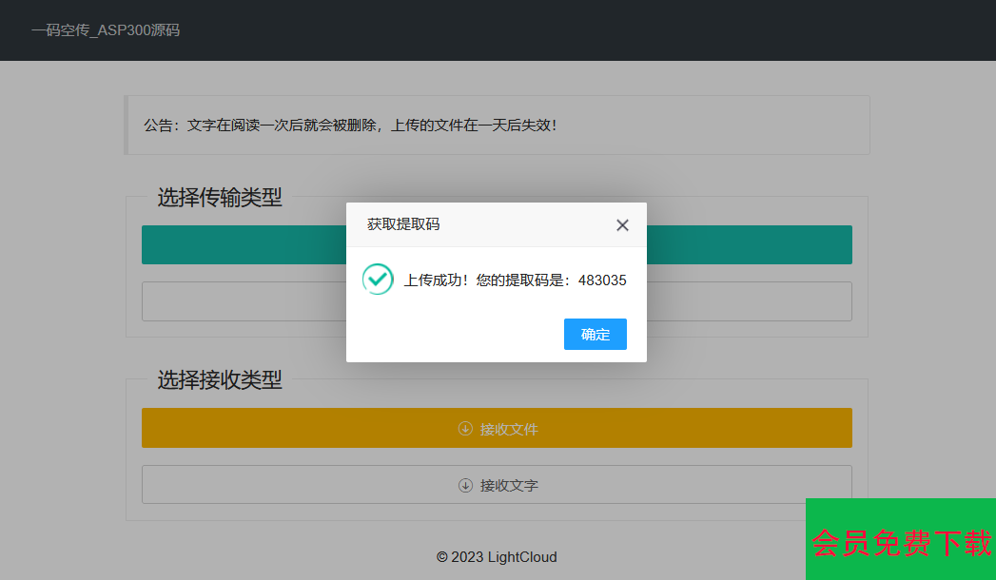Open the 一码空传_ASP300源码 header title

pyautogui.click(x=106, y=30)
